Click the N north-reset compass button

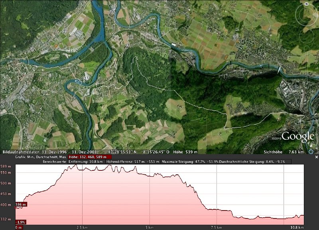[x=306, y=4]
